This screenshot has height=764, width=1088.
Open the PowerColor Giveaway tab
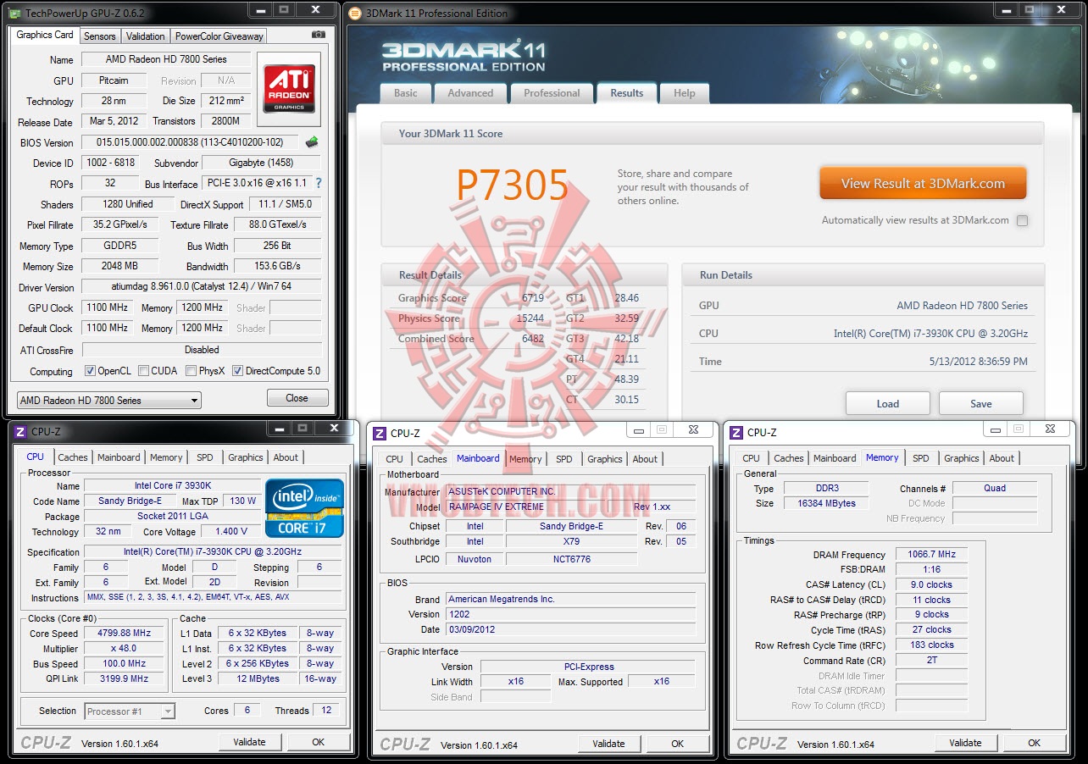(219, 36)
